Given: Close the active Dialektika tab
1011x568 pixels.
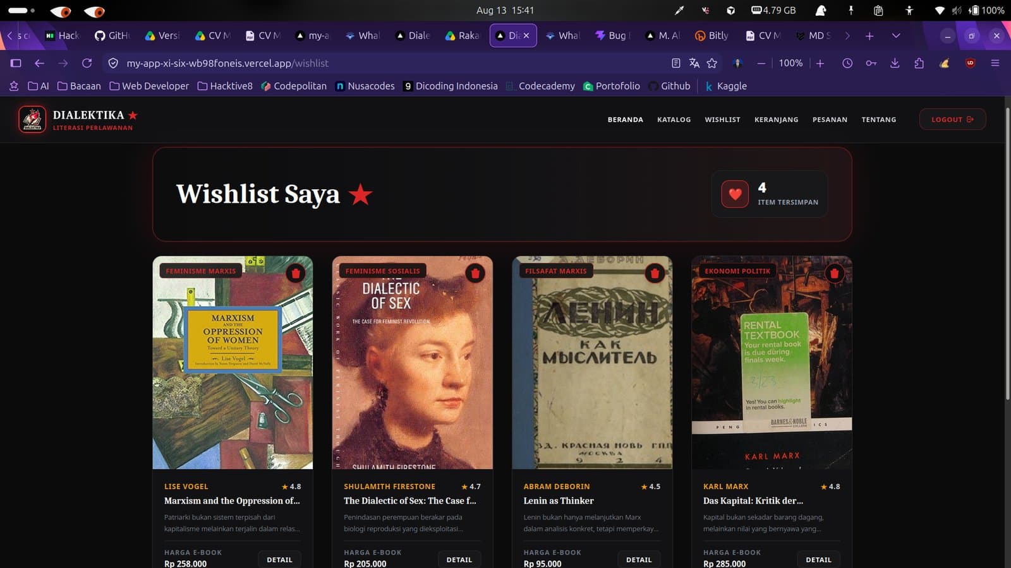Looking at the screenshot, I should click(526, 36).
